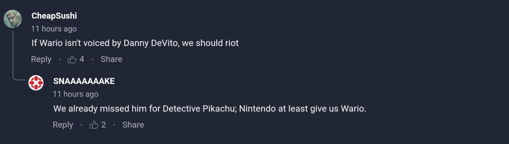Reply to SNAAAAAAAKE's Detective Pikachu comment
Viewport: 509px width, 144px height.
tap(63, 125)
